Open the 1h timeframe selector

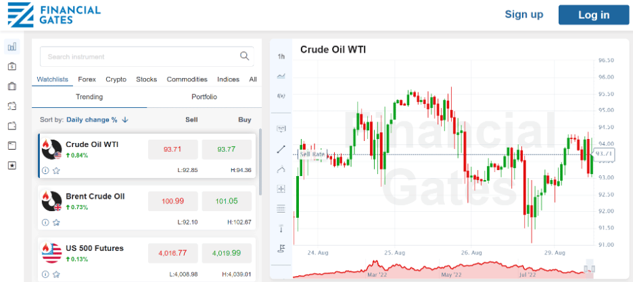tap(281, 56)
